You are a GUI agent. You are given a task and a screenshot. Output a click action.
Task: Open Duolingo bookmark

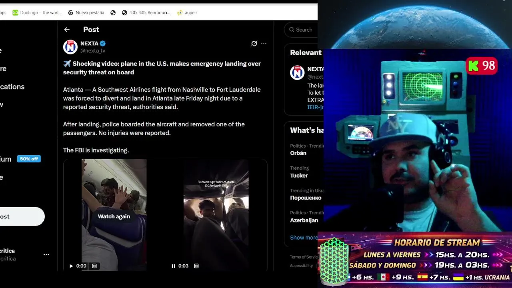[x=37, y=12]
